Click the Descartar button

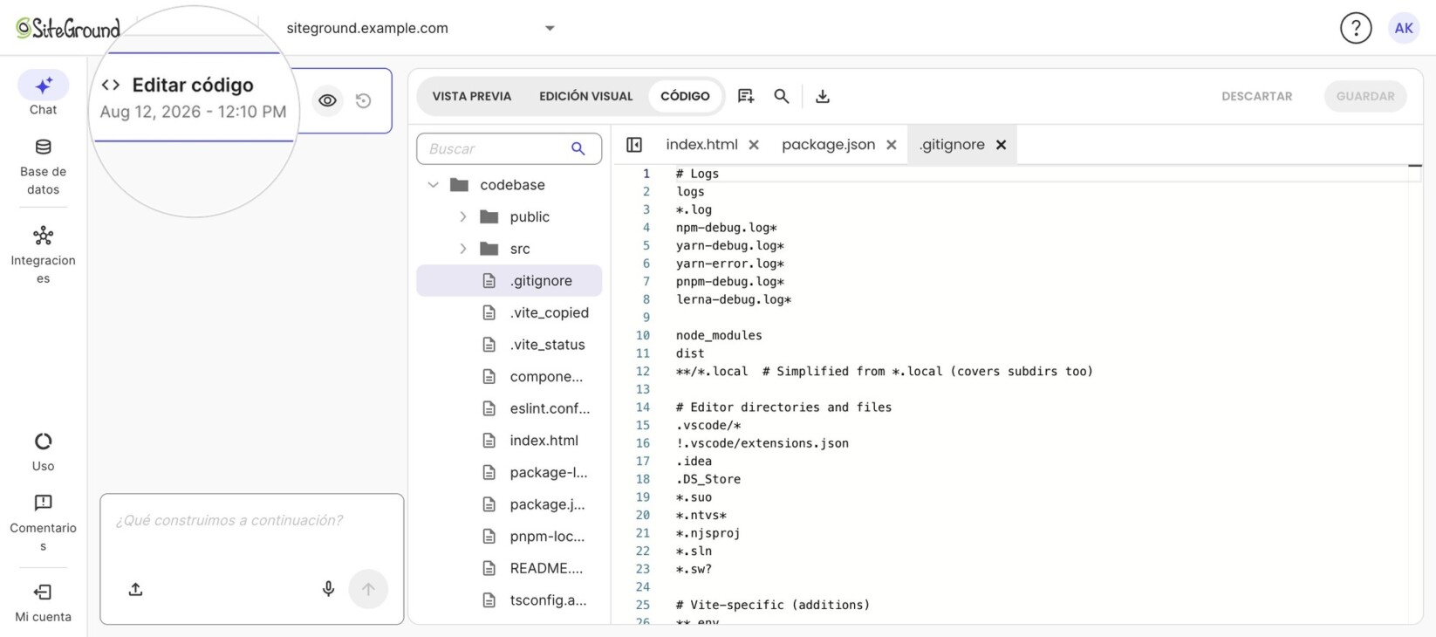pyautogui.click(x=1257, y=96)
